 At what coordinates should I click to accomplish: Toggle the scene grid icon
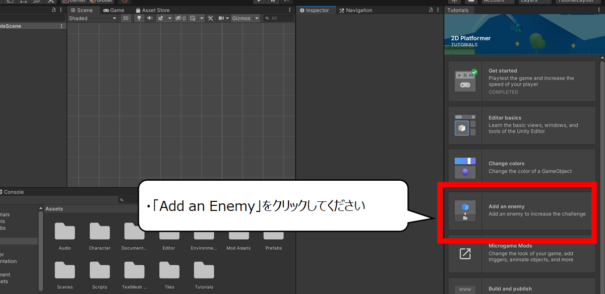pos(193,18)
